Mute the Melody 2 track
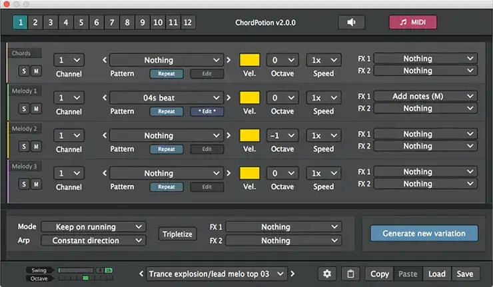Viewport: 493px width, 287px height. 36,146
